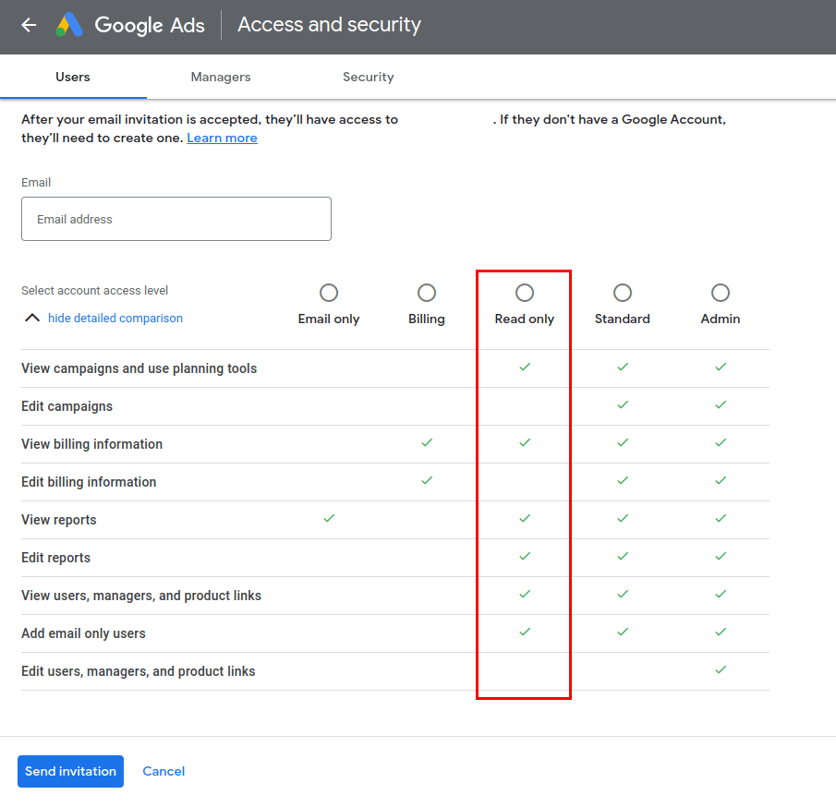Click the collapse chevron beside hide detailed comparison
836x807 pixels.
pyautogui.click(x=32, y=318)
